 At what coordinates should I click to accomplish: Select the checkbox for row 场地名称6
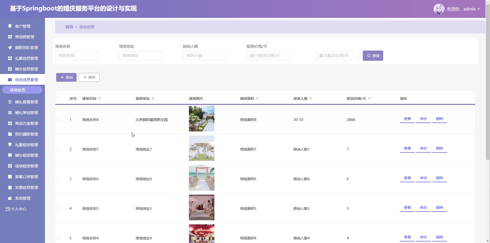coord(58,179)
